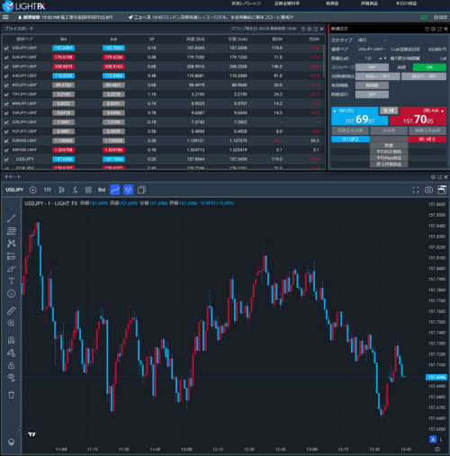The image size is (450, 456).
Task: Toggle the take-profit OFF button
Action: coord(378,76)
